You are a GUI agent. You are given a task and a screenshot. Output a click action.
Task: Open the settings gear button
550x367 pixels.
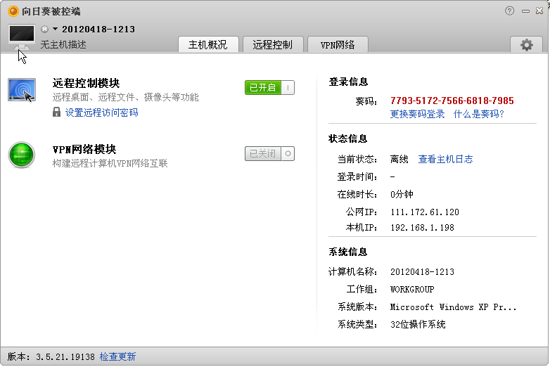[x=526, y=44]
